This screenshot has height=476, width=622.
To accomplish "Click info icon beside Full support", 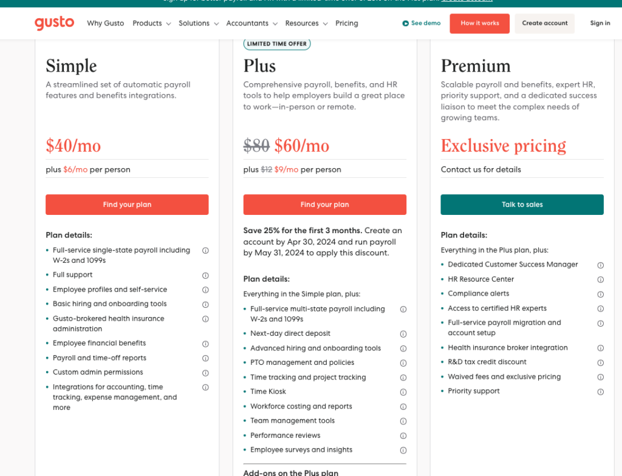I will pos(205,275).
